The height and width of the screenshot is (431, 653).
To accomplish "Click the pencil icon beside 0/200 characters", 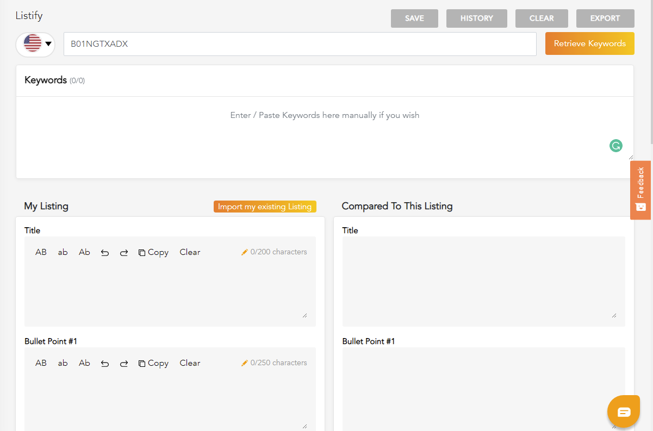I will point(245,252).
